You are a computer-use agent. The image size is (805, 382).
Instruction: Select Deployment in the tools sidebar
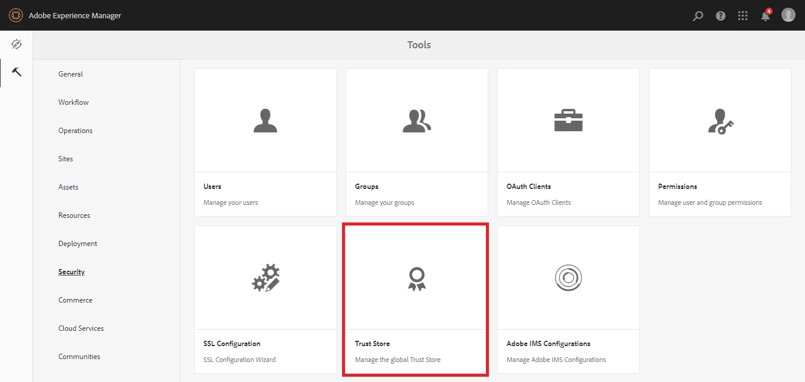click(78, 244)
